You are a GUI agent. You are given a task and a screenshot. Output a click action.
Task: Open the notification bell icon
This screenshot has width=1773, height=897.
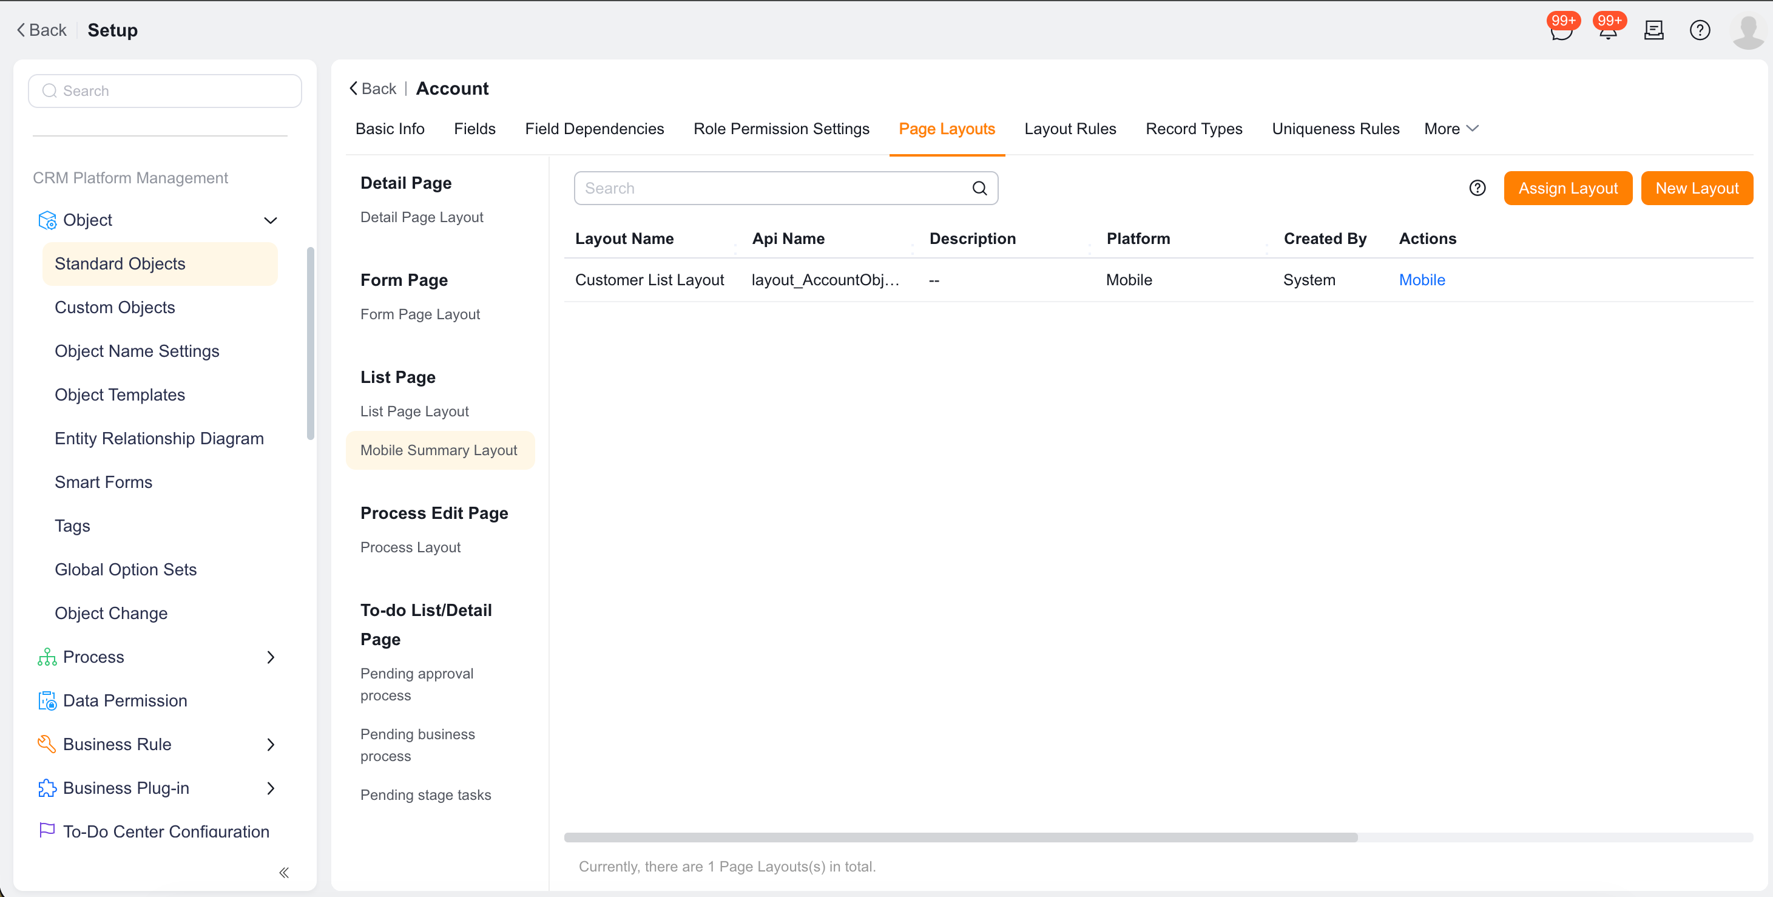[x=1608, y=30]
